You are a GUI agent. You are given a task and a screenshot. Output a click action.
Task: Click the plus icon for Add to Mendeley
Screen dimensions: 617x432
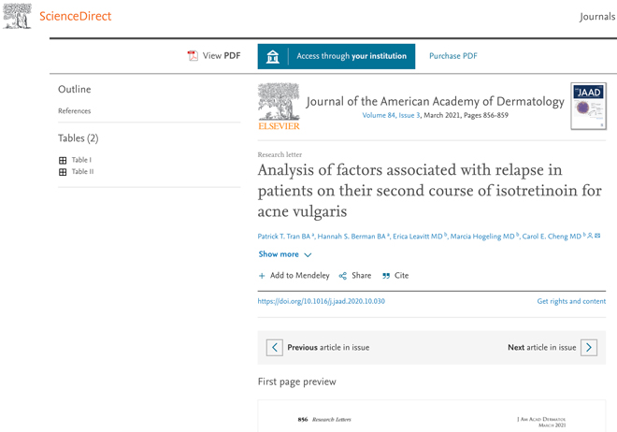pos(262,276)
